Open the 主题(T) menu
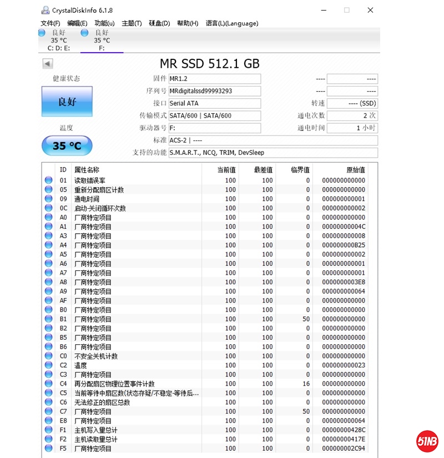 pos(132,23)
